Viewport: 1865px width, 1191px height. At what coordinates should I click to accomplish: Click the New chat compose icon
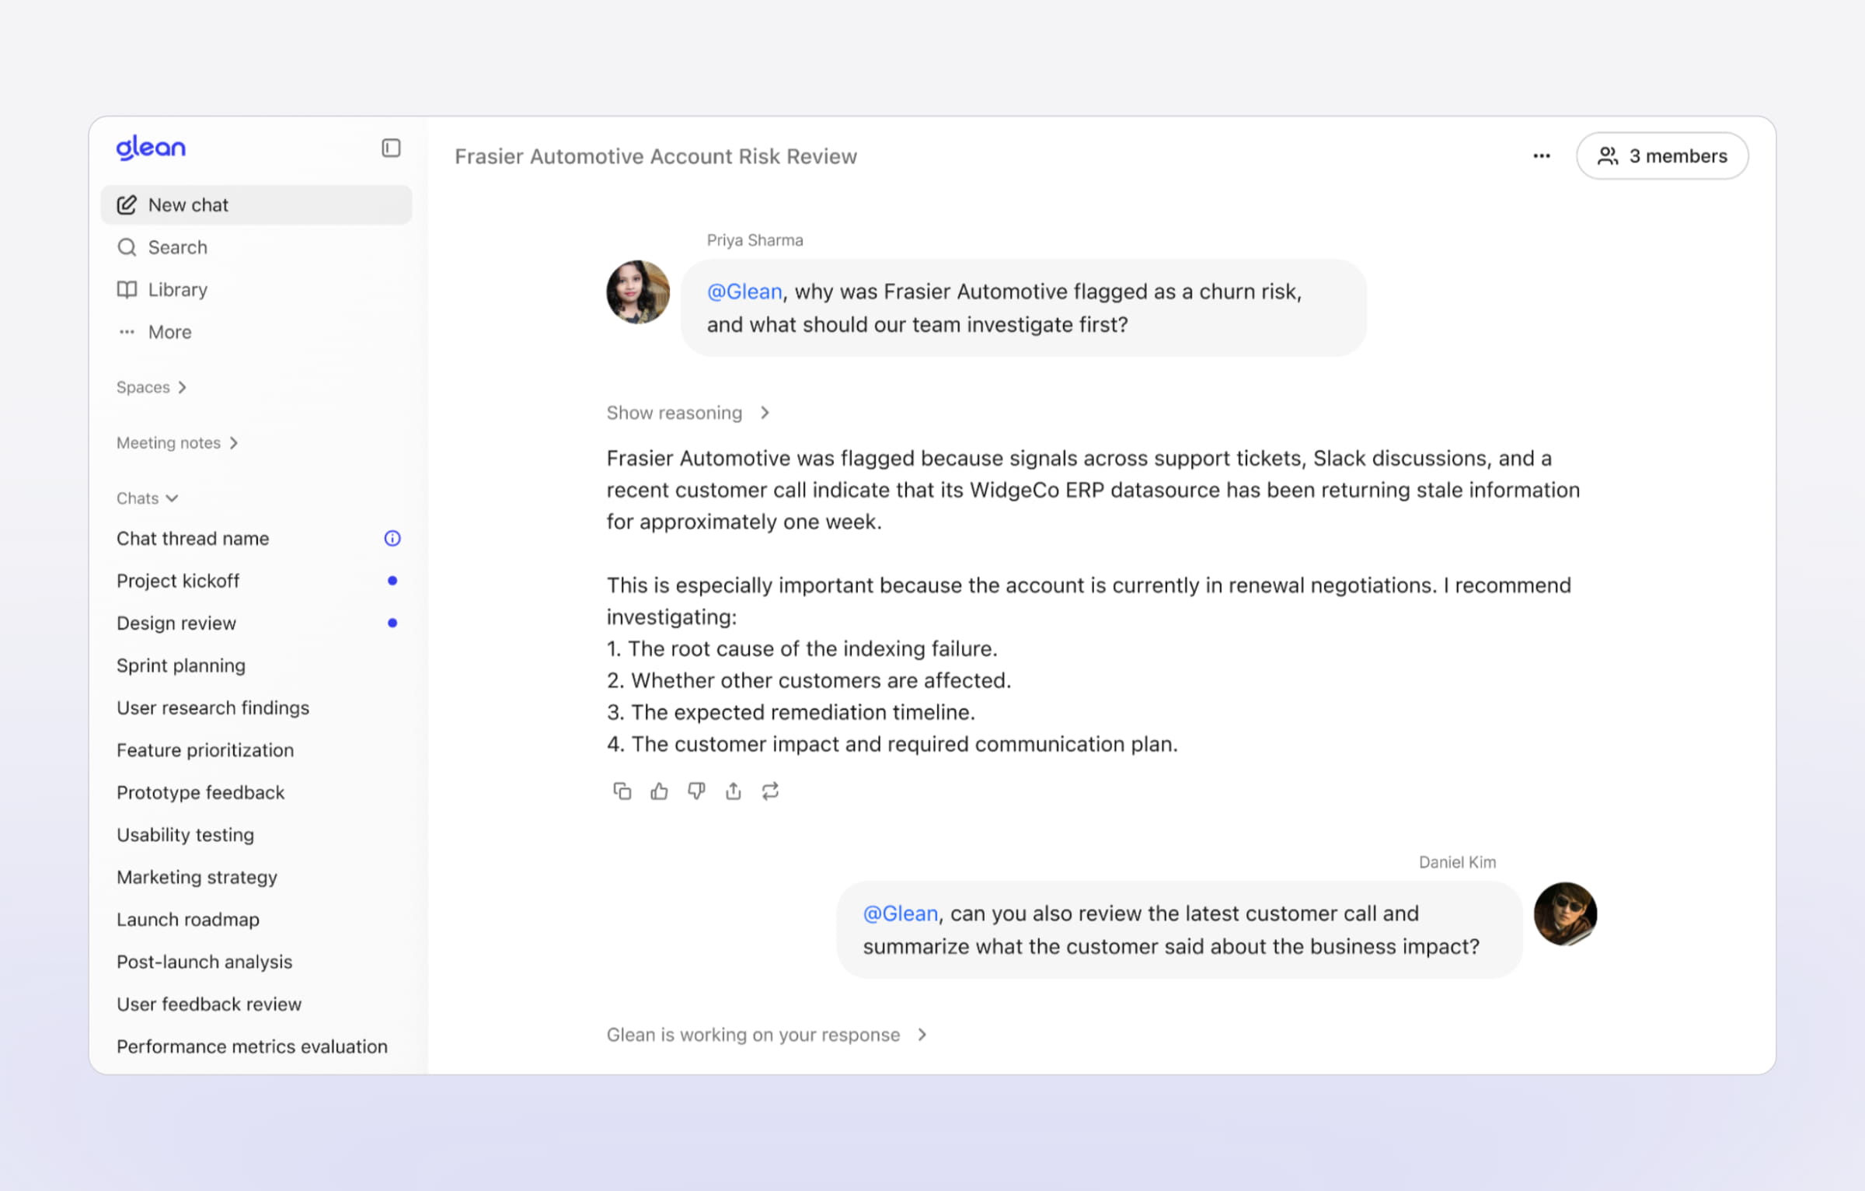(x=127, y=204)
